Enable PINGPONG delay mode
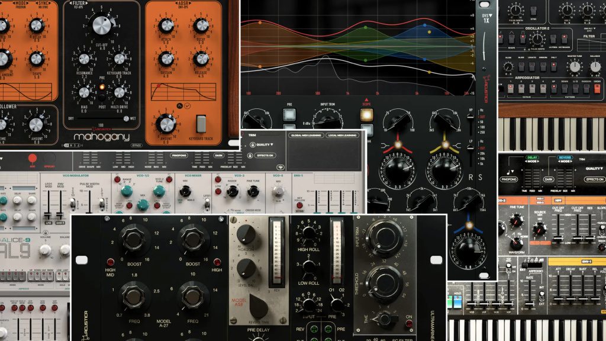 (509, 180)
